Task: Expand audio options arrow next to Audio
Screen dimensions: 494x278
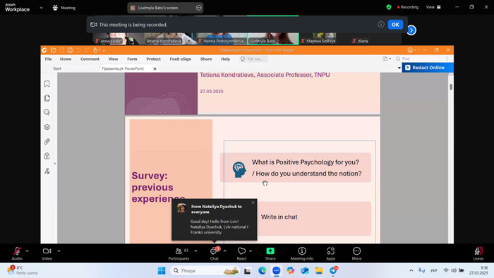Action: (27, 251)
